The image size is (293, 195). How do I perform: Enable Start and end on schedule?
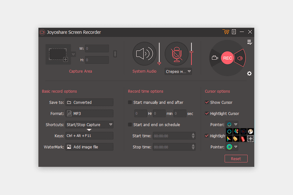click(x=130, y=125)
